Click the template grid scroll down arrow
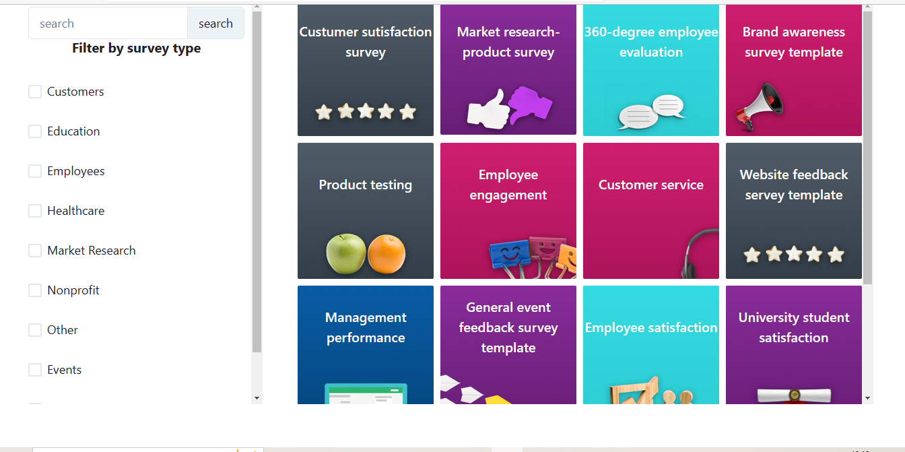The image size is (905, 452). tap(867, 398)
